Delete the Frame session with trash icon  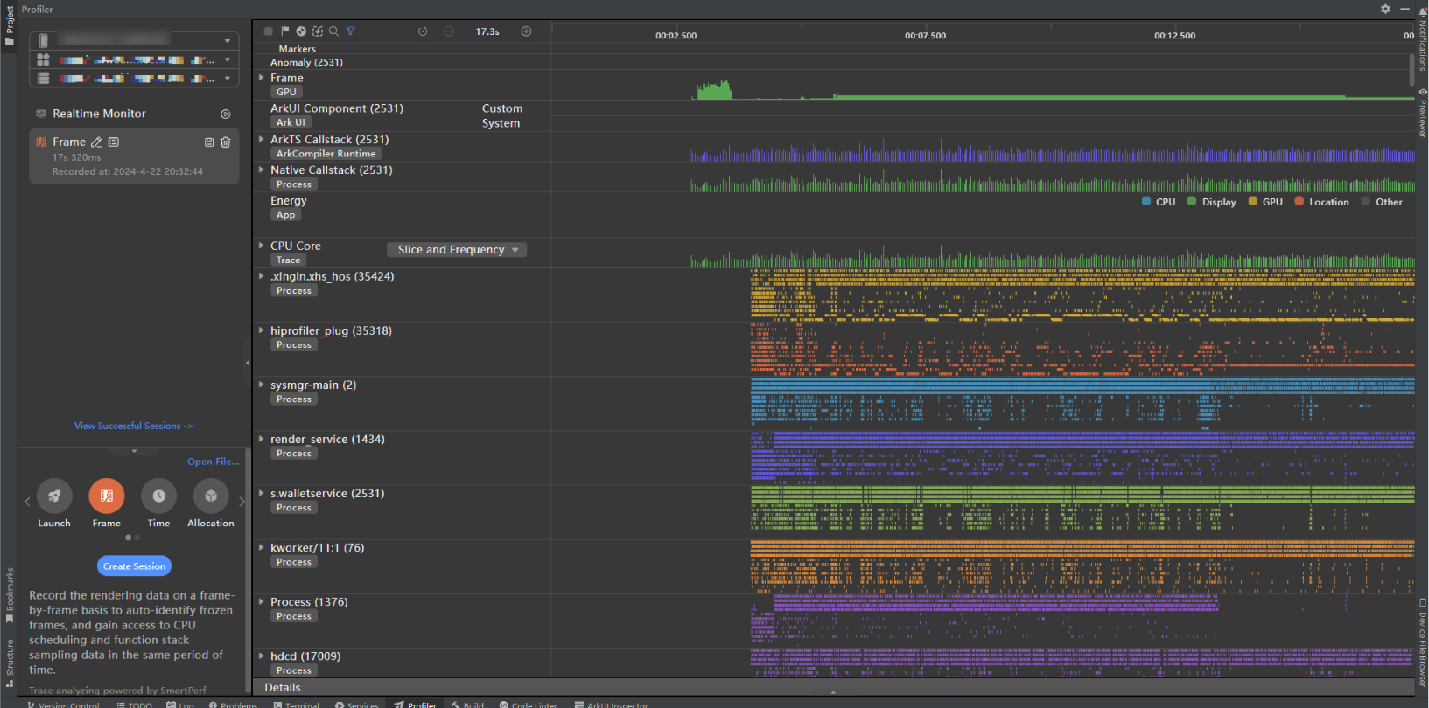225,142
